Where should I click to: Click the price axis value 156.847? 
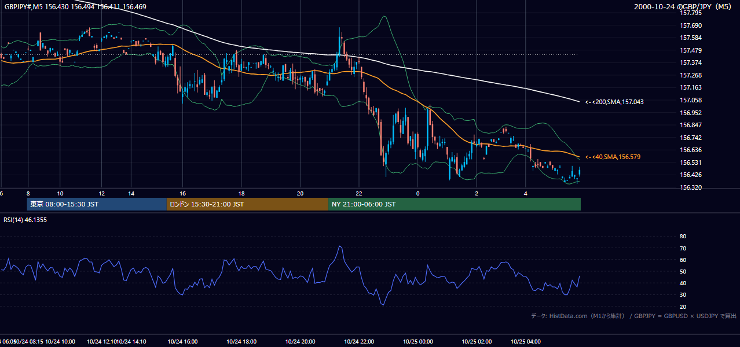691,125
